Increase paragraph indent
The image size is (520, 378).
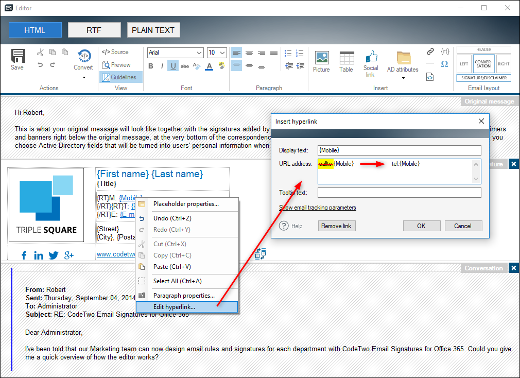pos(300,66)
